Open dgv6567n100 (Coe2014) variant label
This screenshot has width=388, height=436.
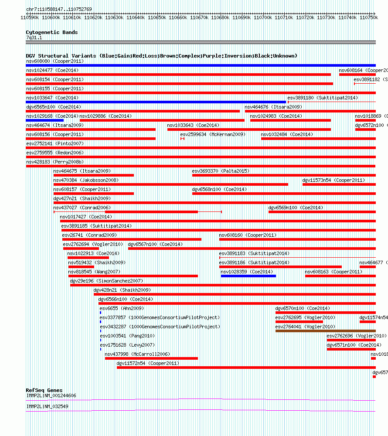pyautogui.click(x=155, y=245)
